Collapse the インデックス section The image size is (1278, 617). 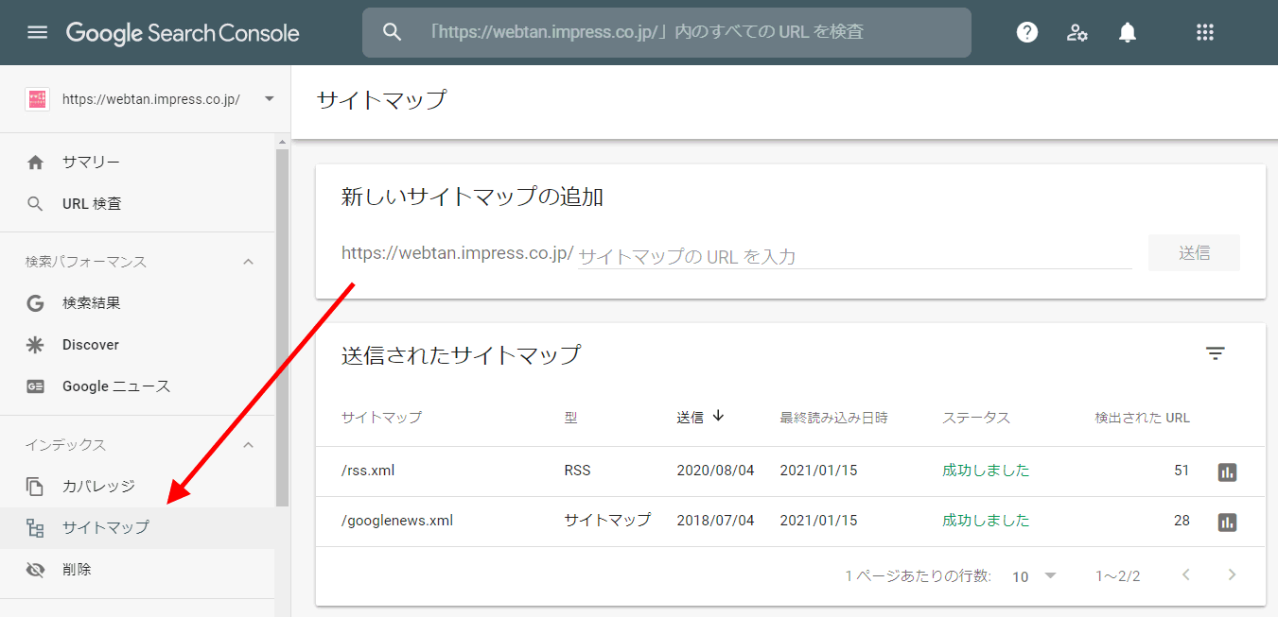(249, 445)
